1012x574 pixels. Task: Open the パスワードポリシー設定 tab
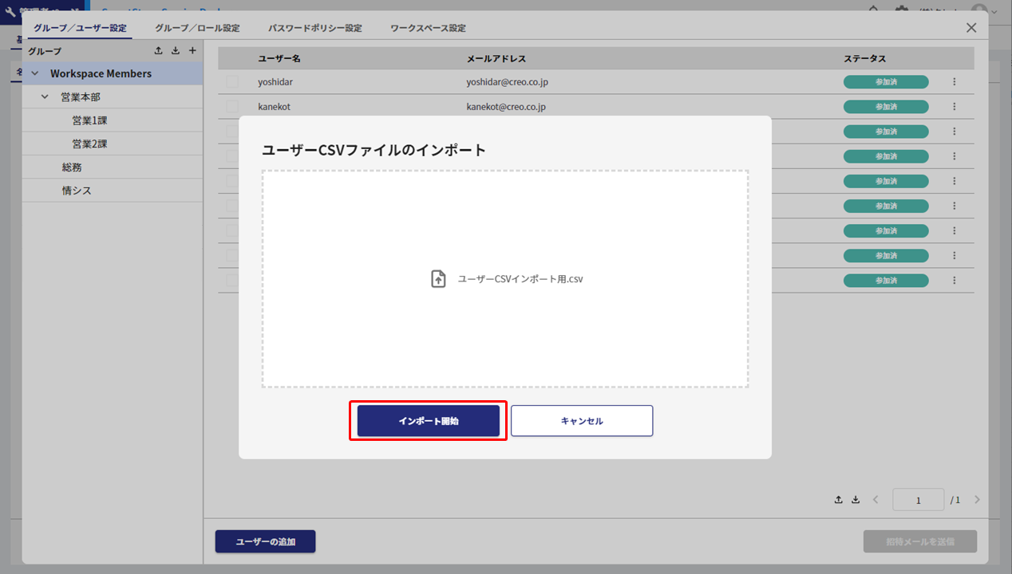tap(314, 28)
